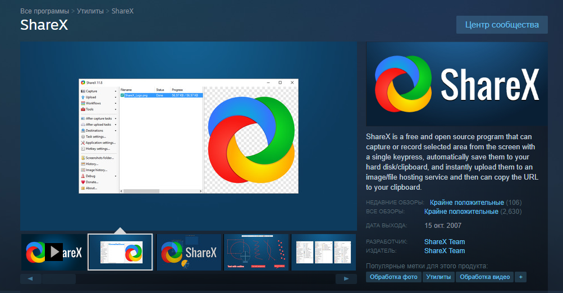
Task: Click the ShareX 11.8 window title icon
Action: click(83, 83)
